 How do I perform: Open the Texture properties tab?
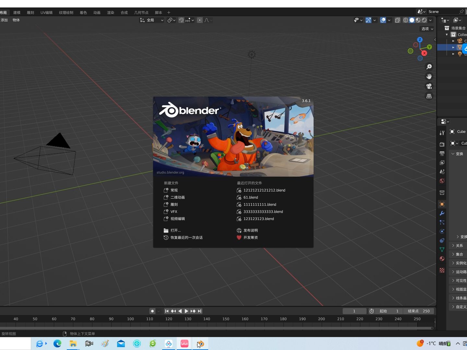tap(442, 270)
